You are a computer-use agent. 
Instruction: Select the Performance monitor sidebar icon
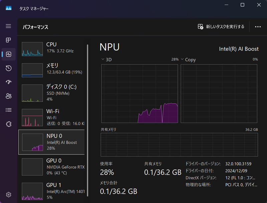(x=8, y=54)
